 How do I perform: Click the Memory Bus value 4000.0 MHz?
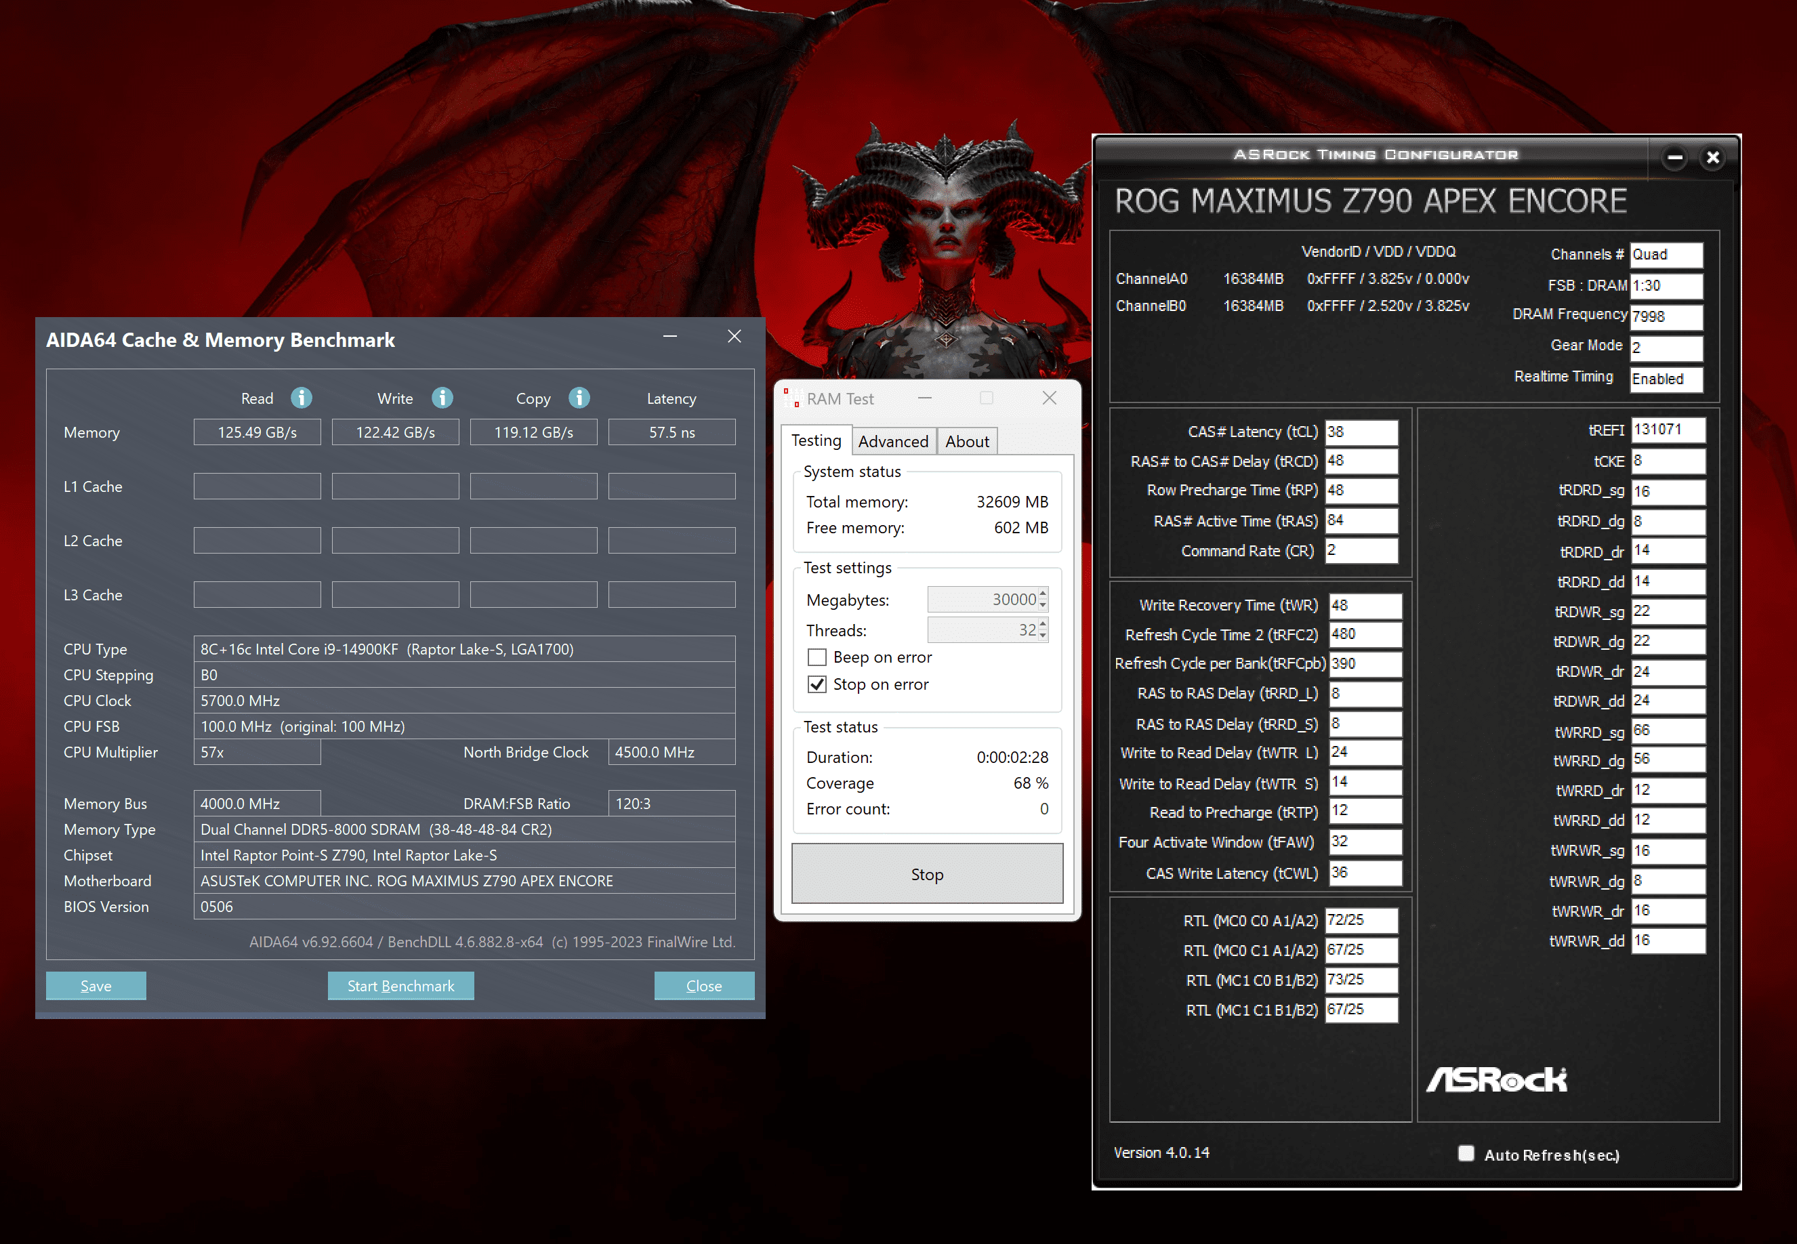257,804
